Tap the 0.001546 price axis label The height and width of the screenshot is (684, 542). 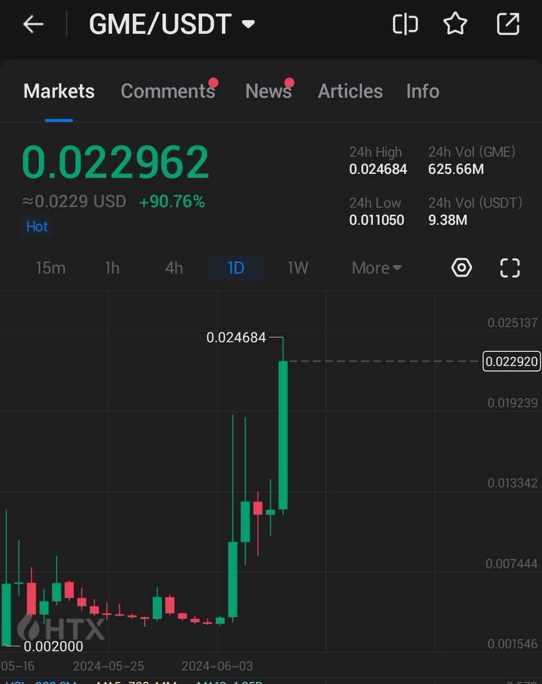click(x=512, y=644)
